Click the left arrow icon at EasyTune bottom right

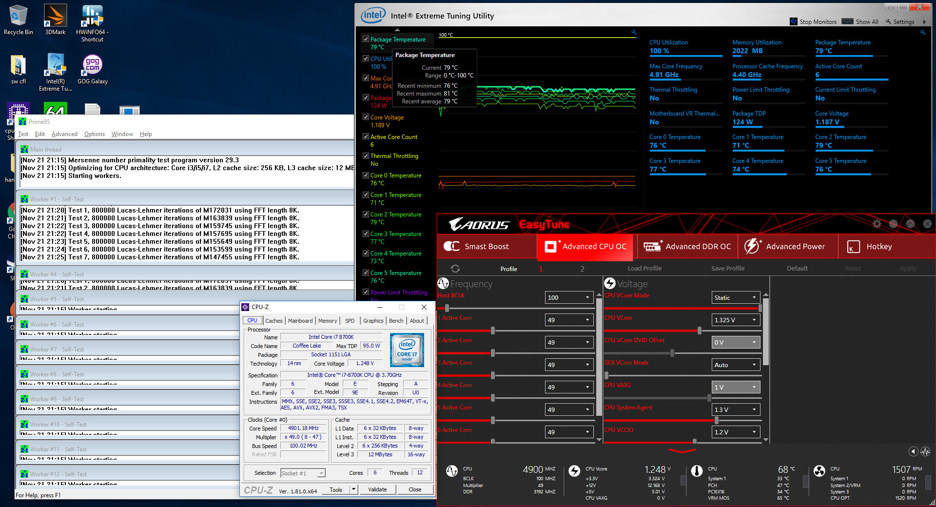pos(914,451)
